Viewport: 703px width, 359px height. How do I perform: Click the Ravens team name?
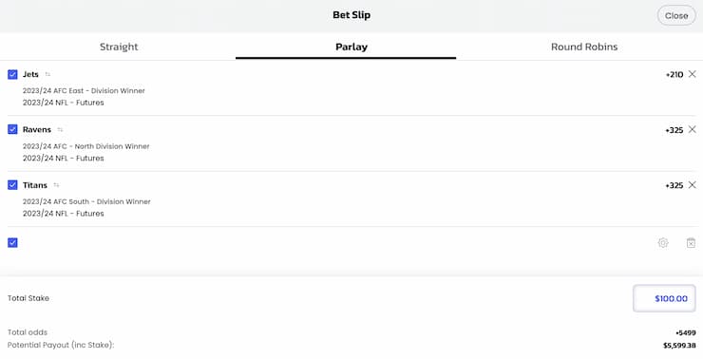[x=37, y=129]
